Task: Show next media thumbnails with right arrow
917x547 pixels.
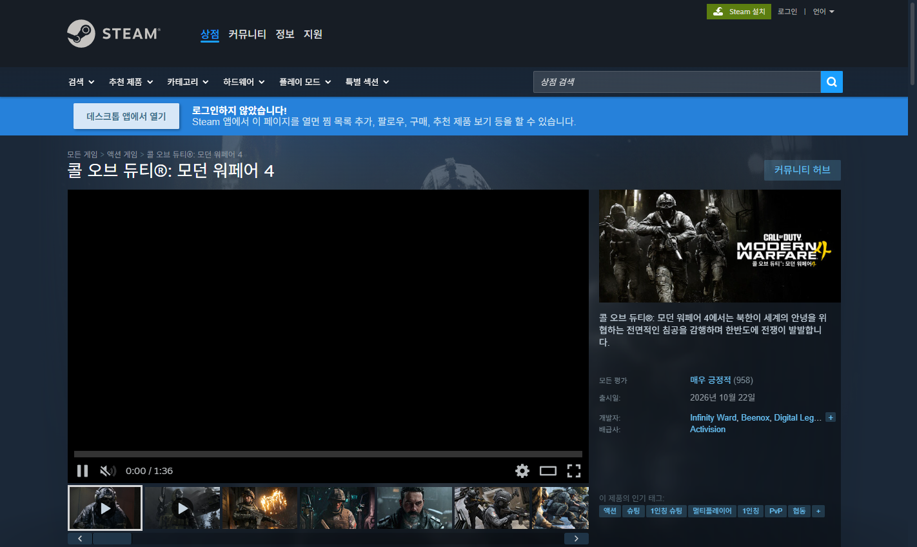Action: 577,539
